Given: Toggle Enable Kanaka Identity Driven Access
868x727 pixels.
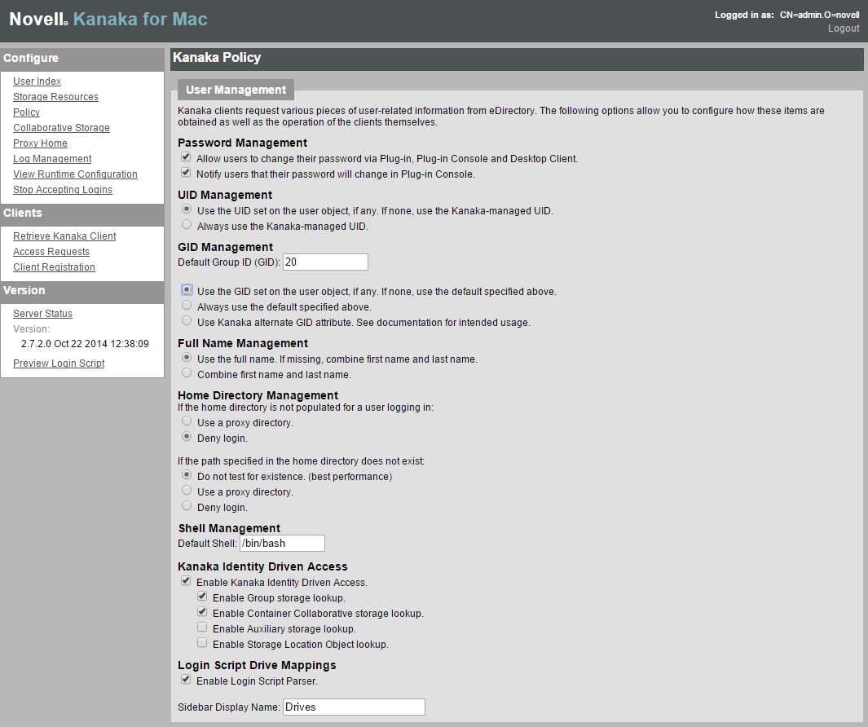Looking at the screenshot, I should 186,581.
